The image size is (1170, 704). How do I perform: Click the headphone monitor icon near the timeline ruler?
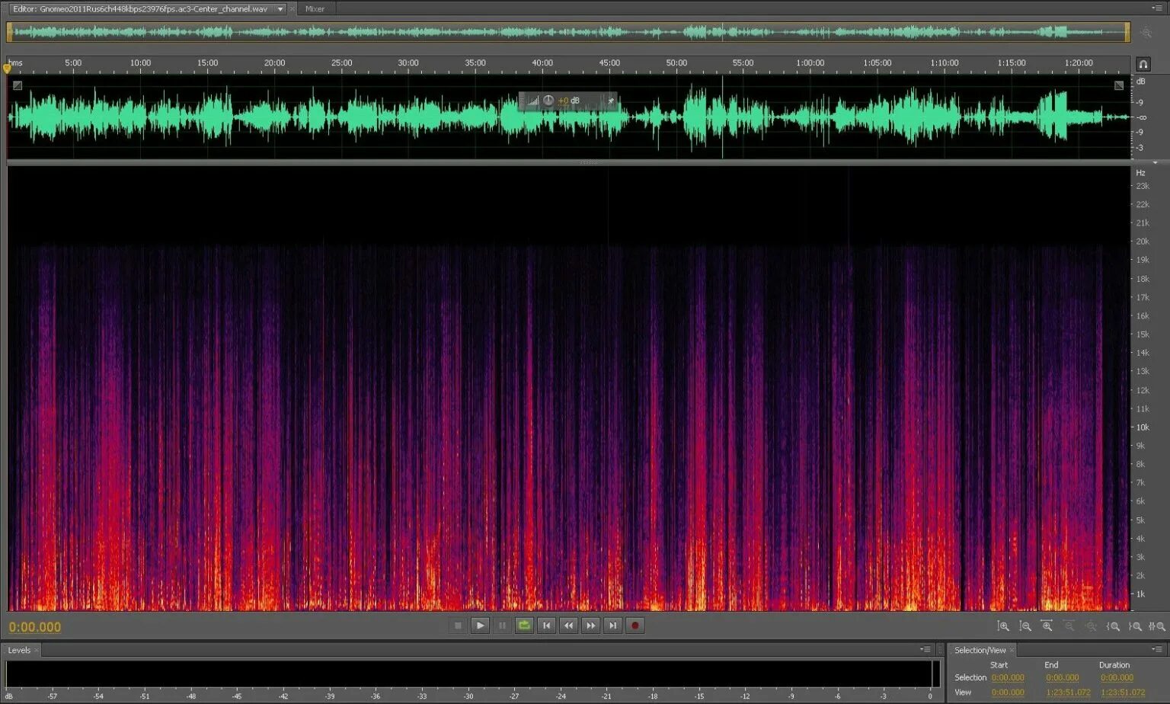pyautogui.click(x=1143, y=64)
